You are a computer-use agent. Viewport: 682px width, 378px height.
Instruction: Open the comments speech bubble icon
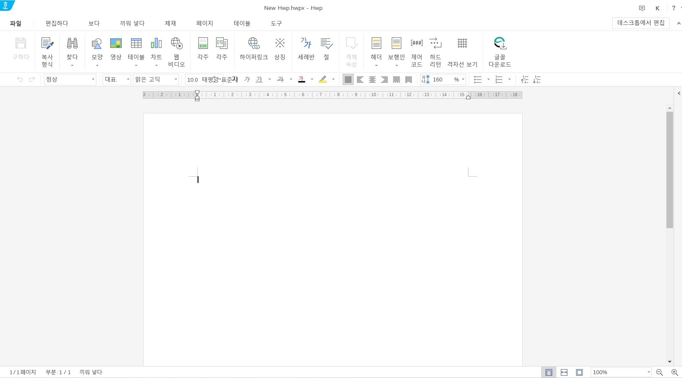click(x=642, y=8)
